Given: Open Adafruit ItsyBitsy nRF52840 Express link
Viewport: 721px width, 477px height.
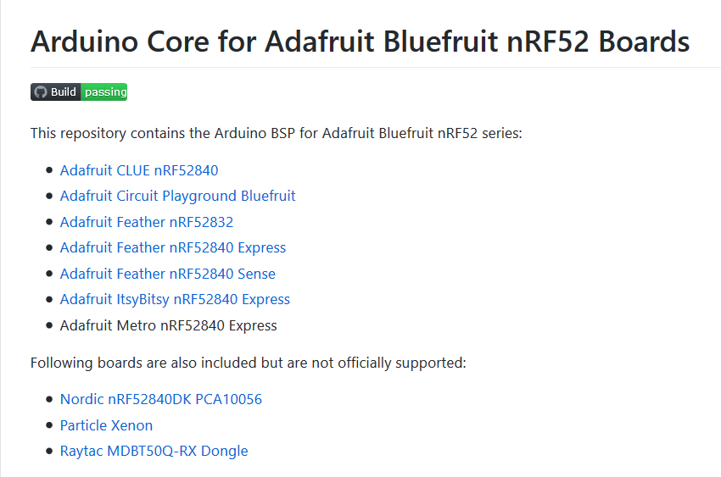Looking at the screenshot, I should (x=175, y=299).
